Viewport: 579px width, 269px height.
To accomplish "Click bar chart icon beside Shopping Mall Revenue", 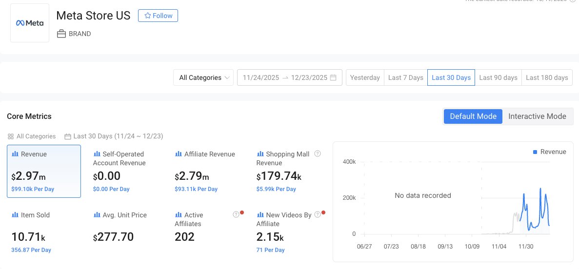I will click(x=260, y=154).
